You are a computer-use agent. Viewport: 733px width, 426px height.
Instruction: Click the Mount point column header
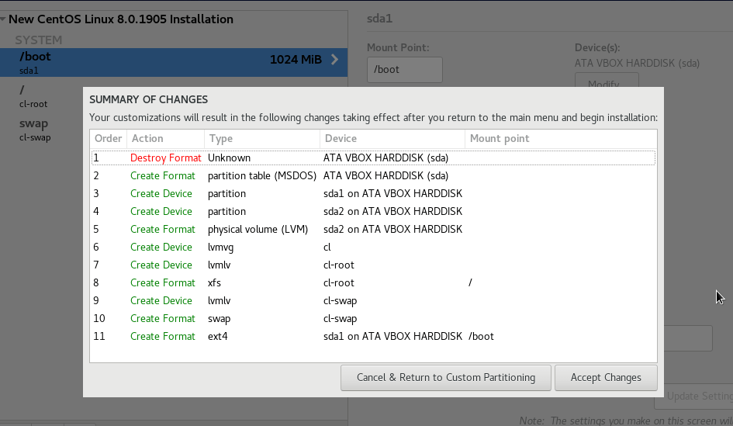click(x=561, y=138)
